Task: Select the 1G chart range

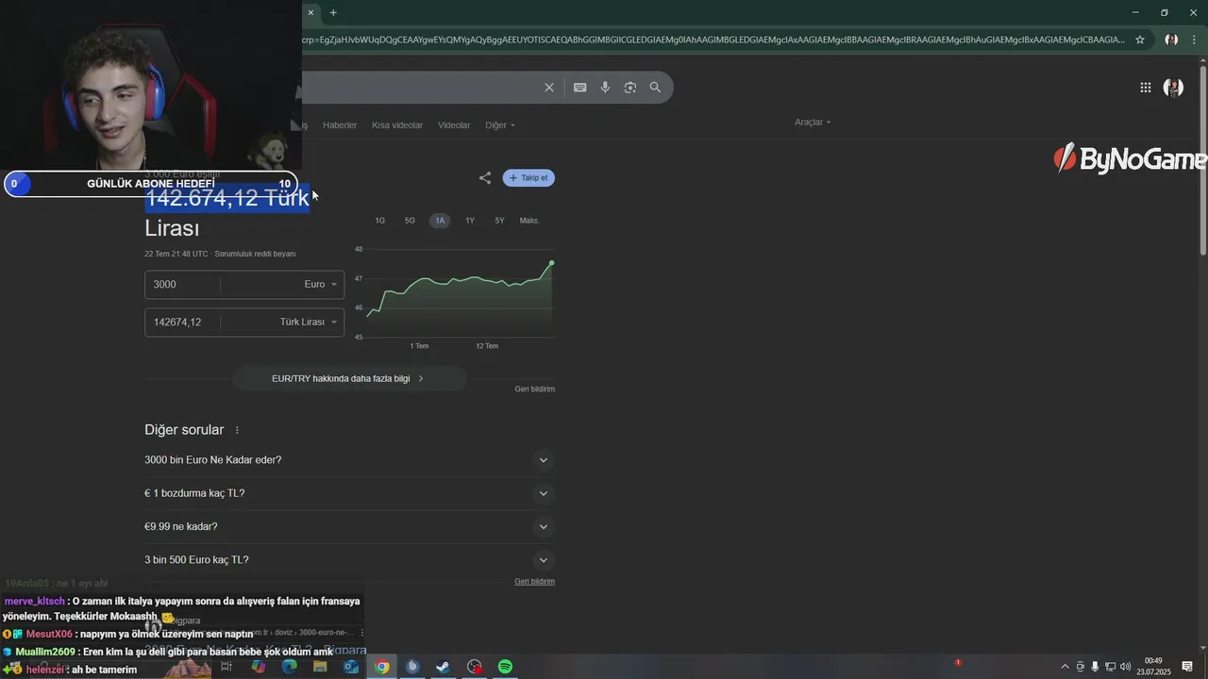Action: click(380, 221)
